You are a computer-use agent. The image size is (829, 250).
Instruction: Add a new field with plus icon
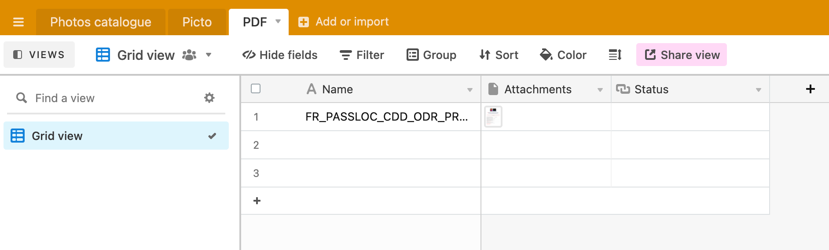[811, 89]
